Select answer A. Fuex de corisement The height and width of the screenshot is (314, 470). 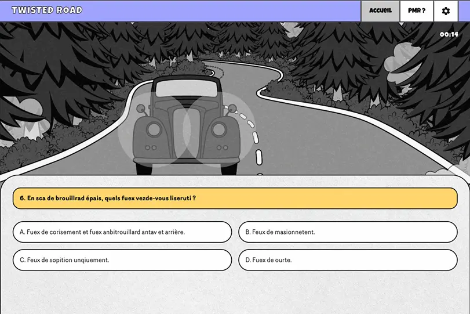point(122,232)
